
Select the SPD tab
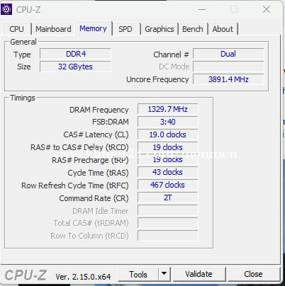point(125,29)
